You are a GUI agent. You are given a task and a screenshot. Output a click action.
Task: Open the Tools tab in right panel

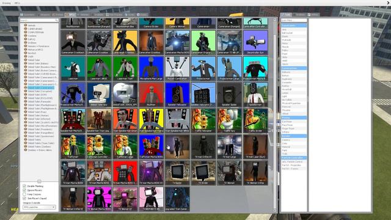point(286,15)
